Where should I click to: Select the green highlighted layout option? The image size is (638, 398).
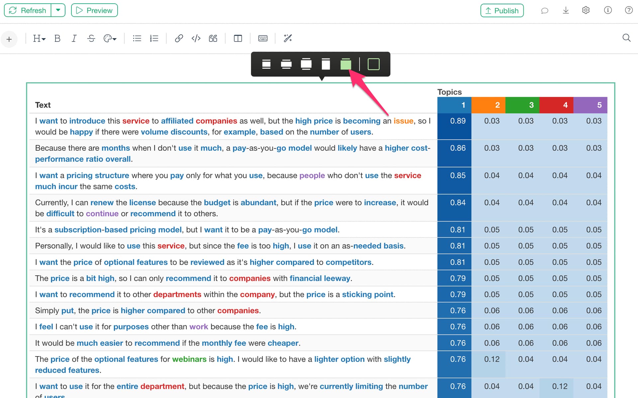click(346, 64)
